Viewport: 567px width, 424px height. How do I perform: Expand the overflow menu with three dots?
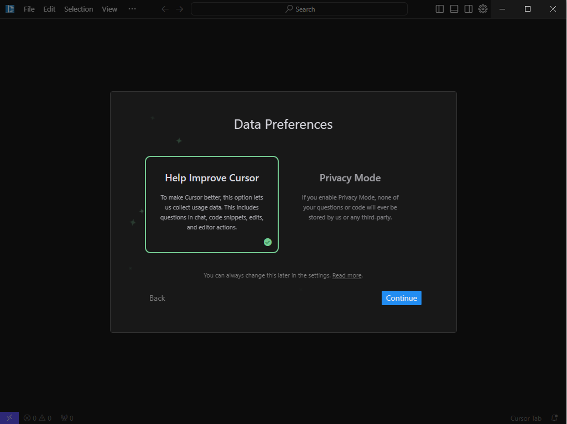point(132,9)
